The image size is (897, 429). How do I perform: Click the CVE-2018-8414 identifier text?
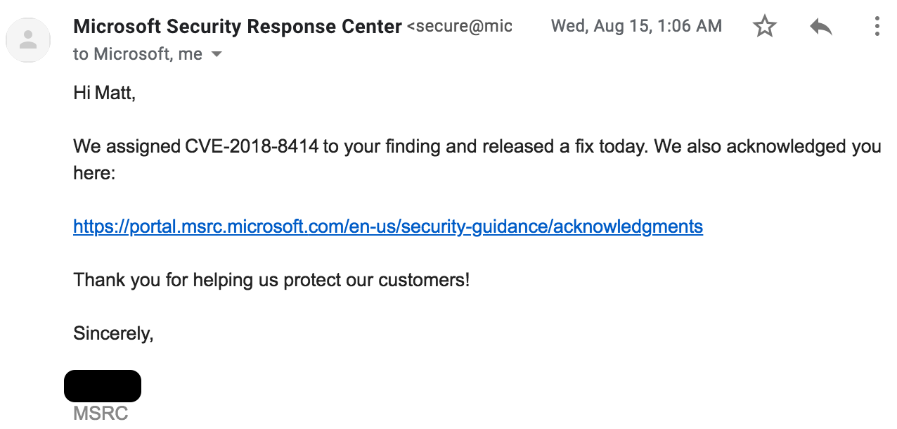click(x=252, y=146)
